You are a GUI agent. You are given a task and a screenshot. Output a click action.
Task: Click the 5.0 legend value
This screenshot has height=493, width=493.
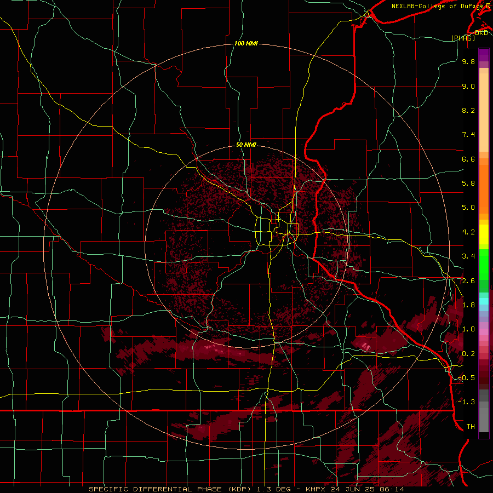click(468, 208)
